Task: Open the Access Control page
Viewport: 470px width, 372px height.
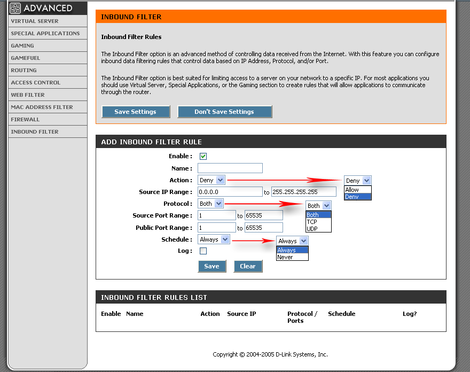Action: click(x=48, y=82)
